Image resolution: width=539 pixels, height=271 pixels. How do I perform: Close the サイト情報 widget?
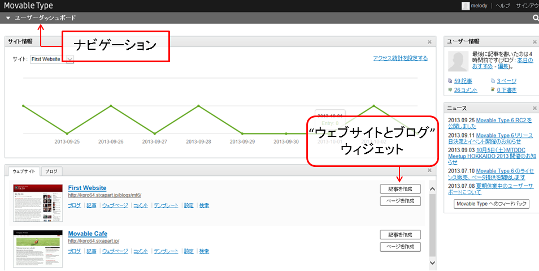429,42
